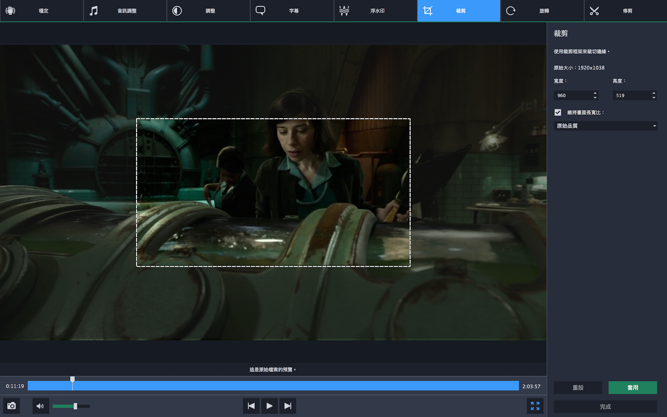Click the scissors trim icon
This screenshot has height=417, width=667.
click(594, 10)
